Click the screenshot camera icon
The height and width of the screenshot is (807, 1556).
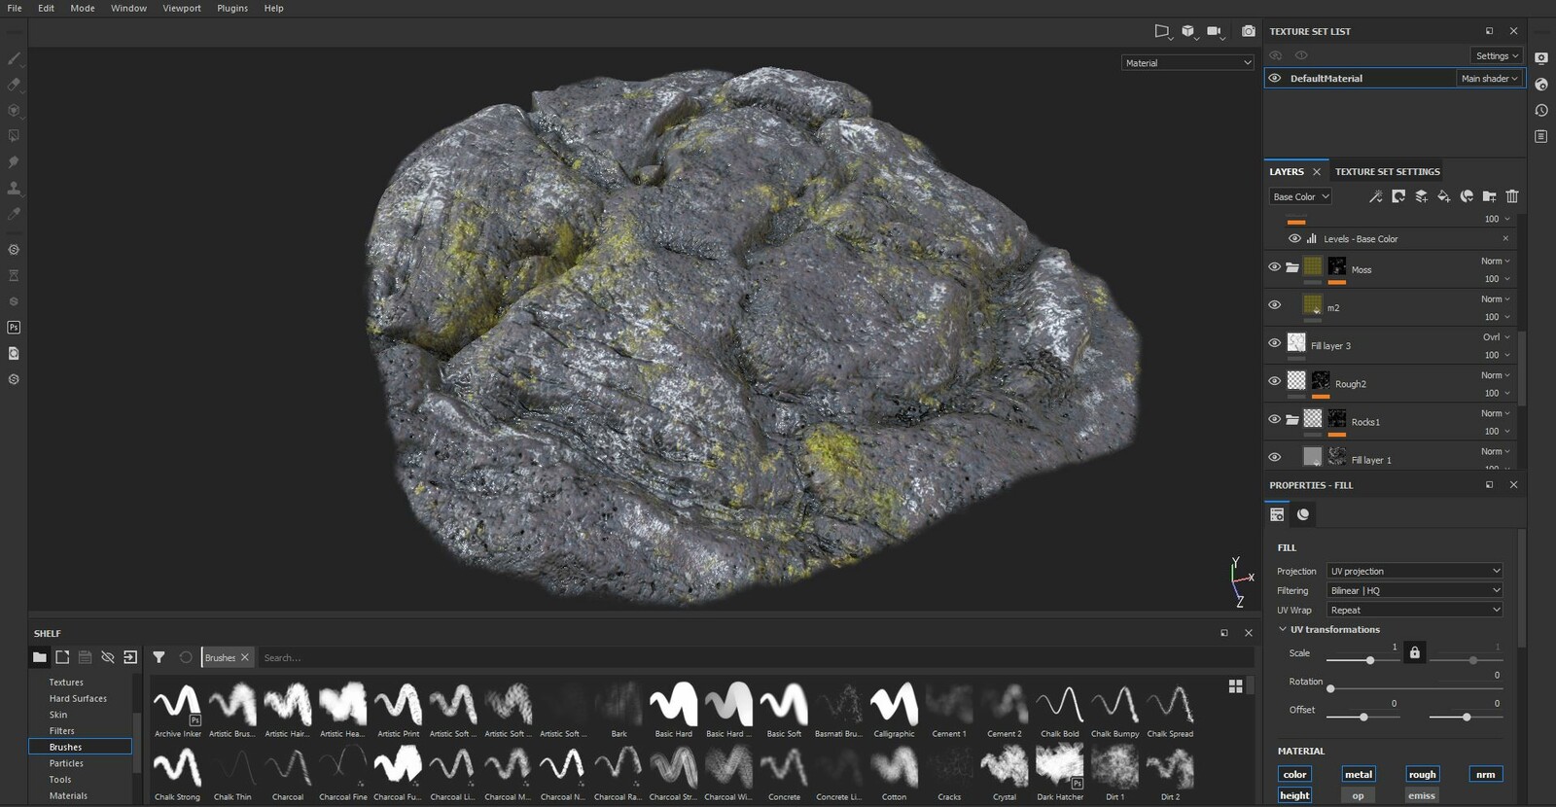1248,31
